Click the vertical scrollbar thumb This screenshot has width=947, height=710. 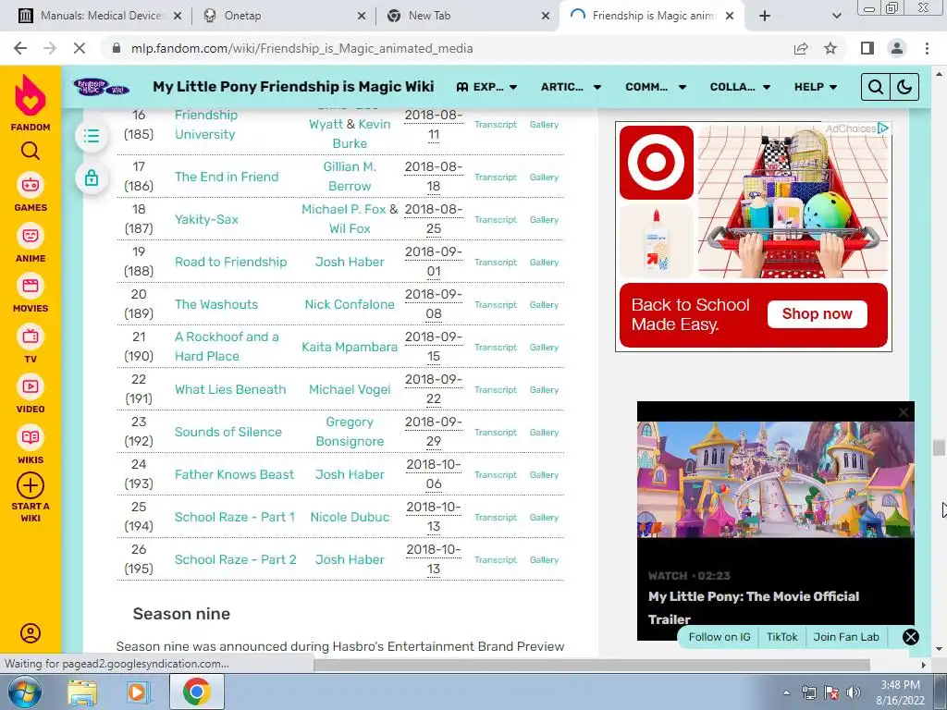[938, 448]
